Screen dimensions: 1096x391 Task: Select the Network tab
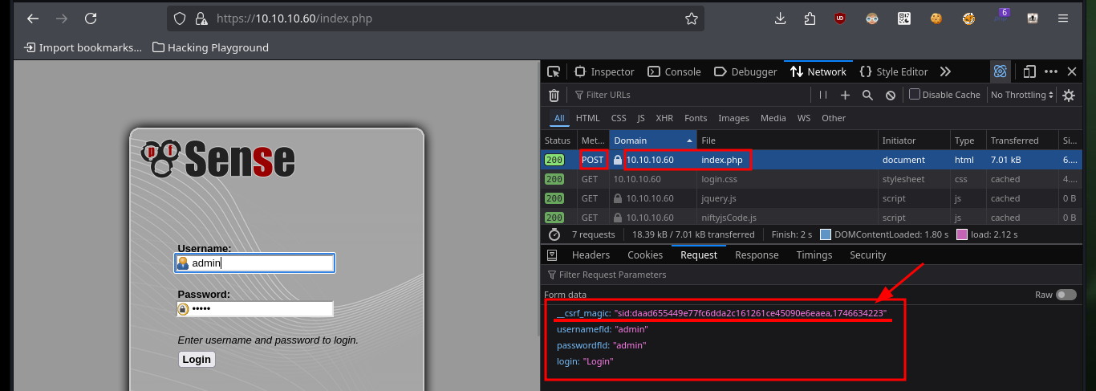point(818,71)
